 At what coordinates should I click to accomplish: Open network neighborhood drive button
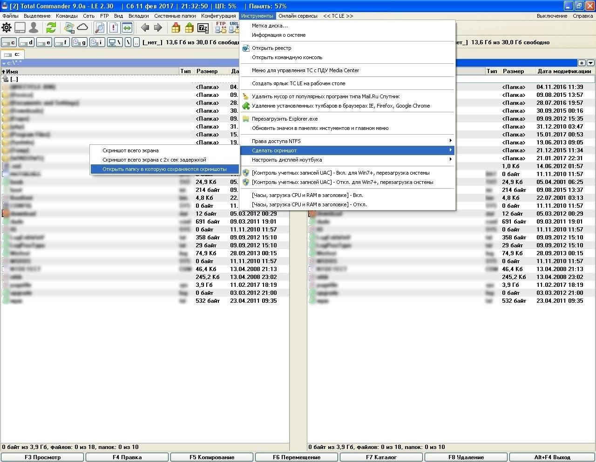(x=115, y=42)
